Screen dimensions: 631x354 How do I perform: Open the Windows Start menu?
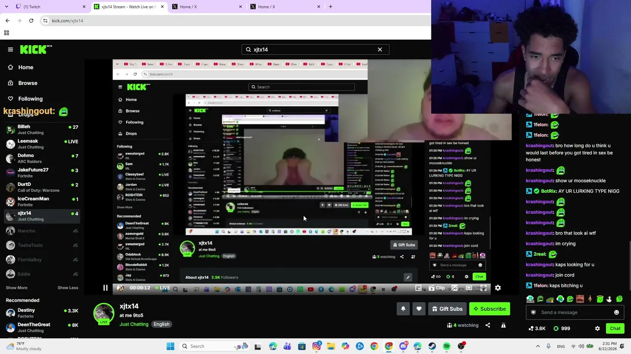pyautogui.click(x=170, y=346)
